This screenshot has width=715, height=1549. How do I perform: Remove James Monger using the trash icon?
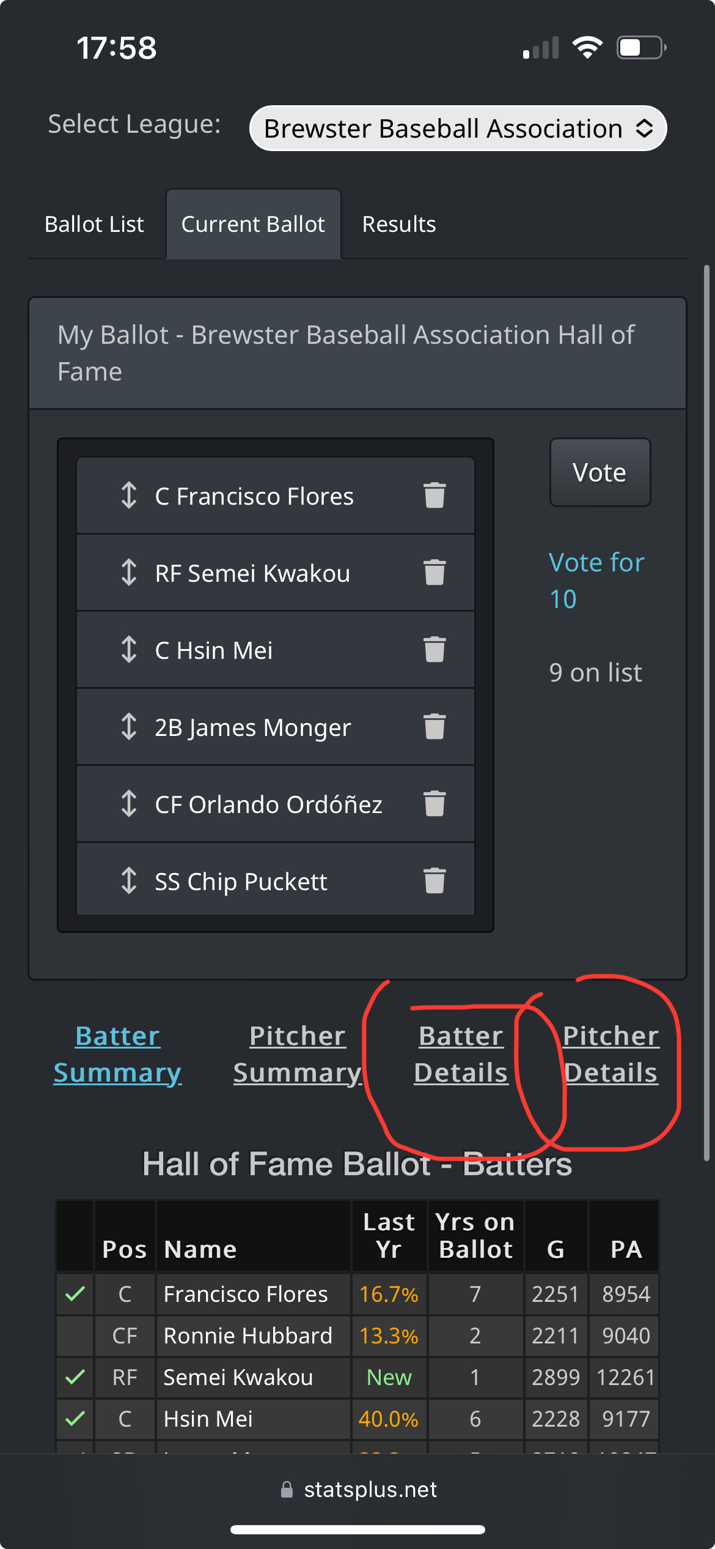pos(435,727)
